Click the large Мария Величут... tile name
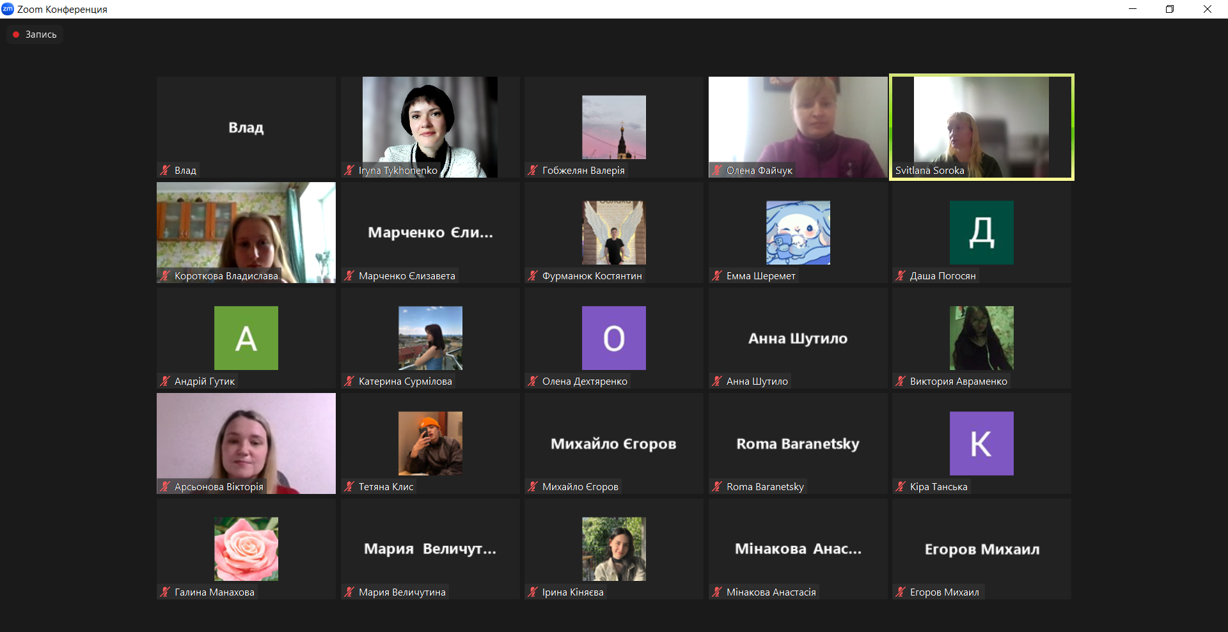The height and width of the screenshot is (632, 1228). click(x=430, y=549)
